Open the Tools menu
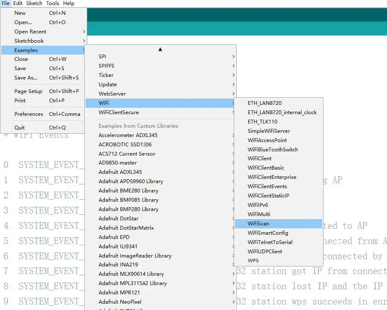The width and height of the screenshot is (387, 310). click(x=52, y=3)
